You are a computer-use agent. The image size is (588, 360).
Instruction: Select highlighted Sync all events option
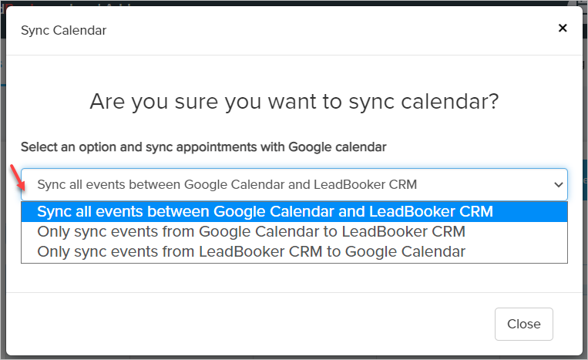point(265,211)
